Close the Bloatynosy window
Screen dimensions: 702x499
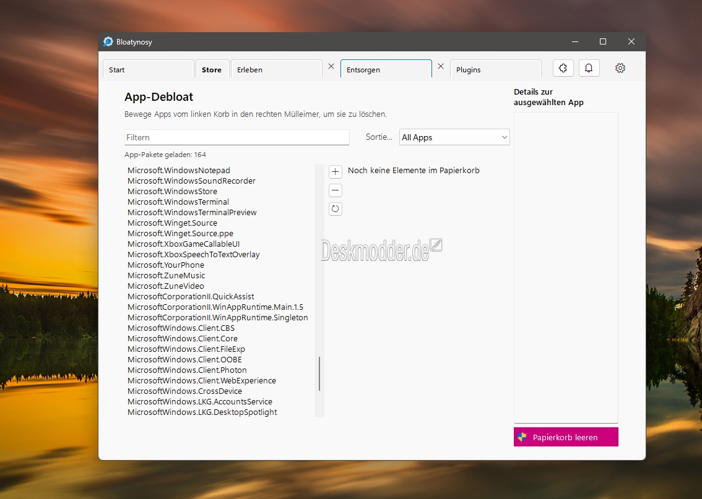click(631, 41)
